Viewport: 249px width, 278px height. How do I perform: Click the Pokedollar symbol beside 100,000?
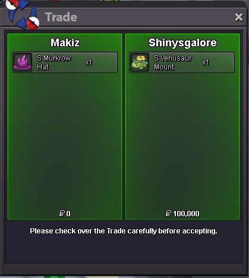coord(168,213)
